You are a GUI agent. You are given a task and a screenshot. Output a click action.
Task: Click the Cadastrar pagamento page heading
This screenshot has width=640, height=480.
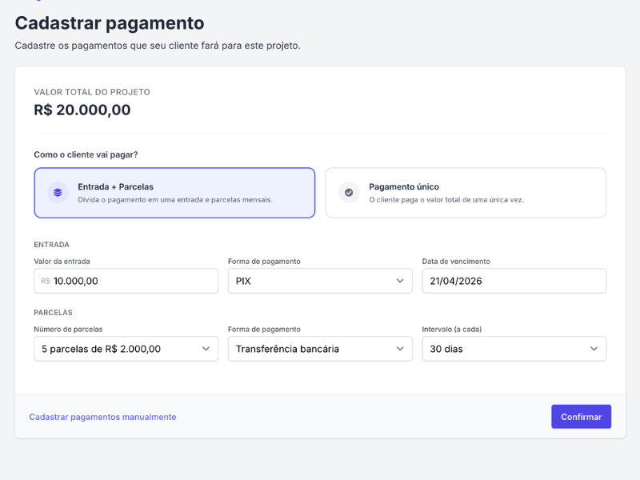point(110,23)
